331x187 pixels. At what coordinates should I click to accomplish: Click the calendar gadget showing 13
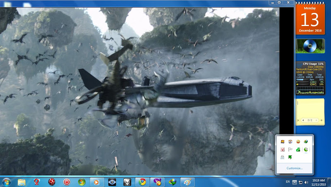point(310,19)
